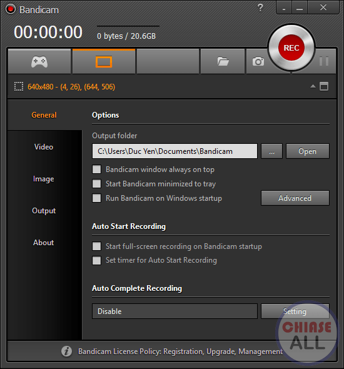Check Start Bandicam minimized to tray
The height and width of the screenshot is (369, 344).
pyautogui.click(x=96, y=183)
